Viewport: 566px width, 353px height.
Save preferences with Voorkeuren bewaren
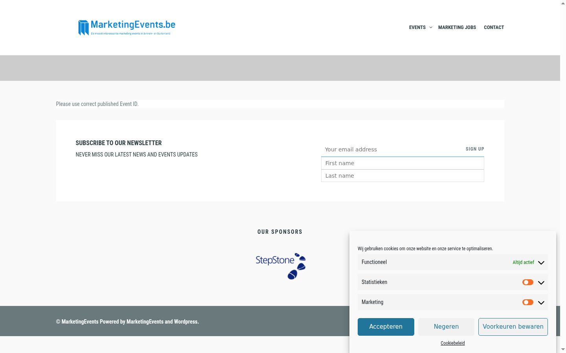[x=513, y=327]
